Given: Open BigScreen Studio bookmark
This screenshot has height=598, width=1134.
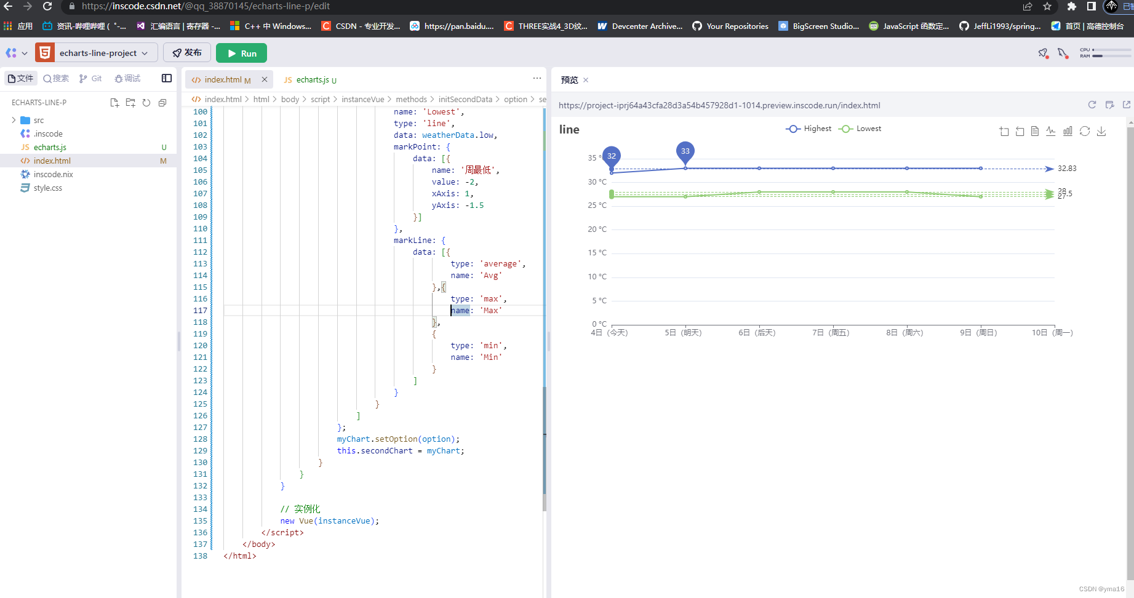Looking at the screenshot, I should 819,26.
